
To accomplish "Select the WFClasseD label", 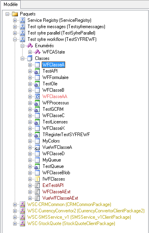I will (54, 154).
